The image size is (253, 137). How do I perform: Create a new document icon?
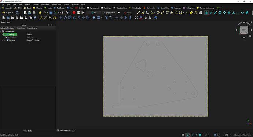tap(25, 12)
